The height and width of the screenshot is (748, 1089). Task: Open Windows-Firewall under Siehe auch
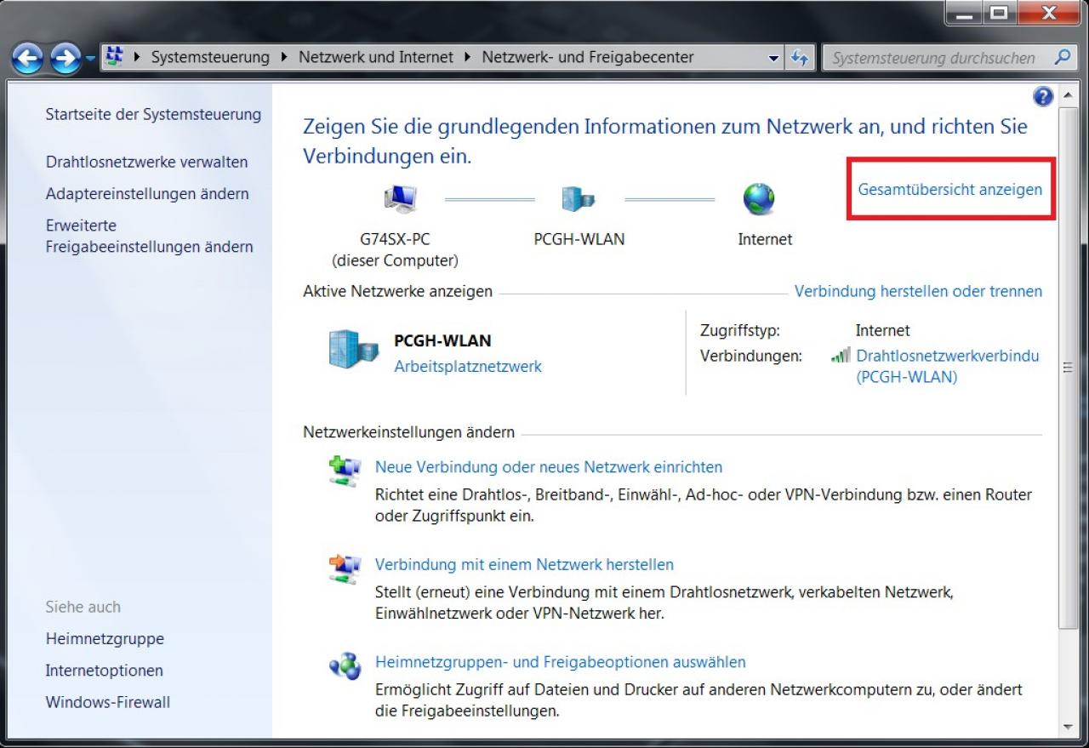pyautogui.click(x=108, y=702)
